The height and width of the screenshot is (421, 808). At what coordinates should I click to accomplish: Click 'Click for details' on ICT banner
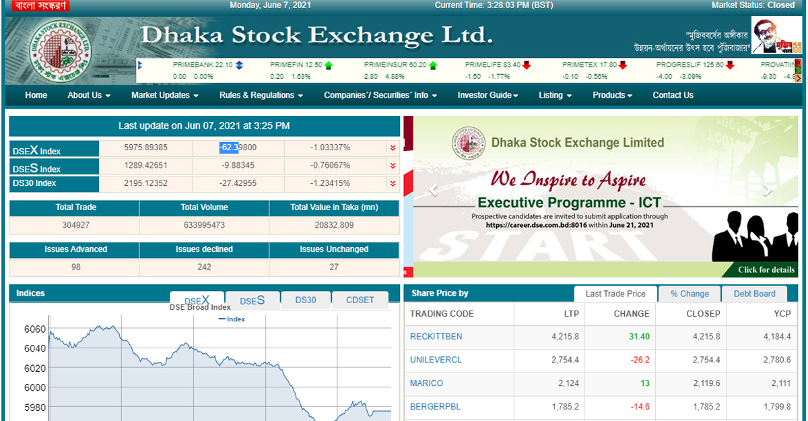pos(766,269)
